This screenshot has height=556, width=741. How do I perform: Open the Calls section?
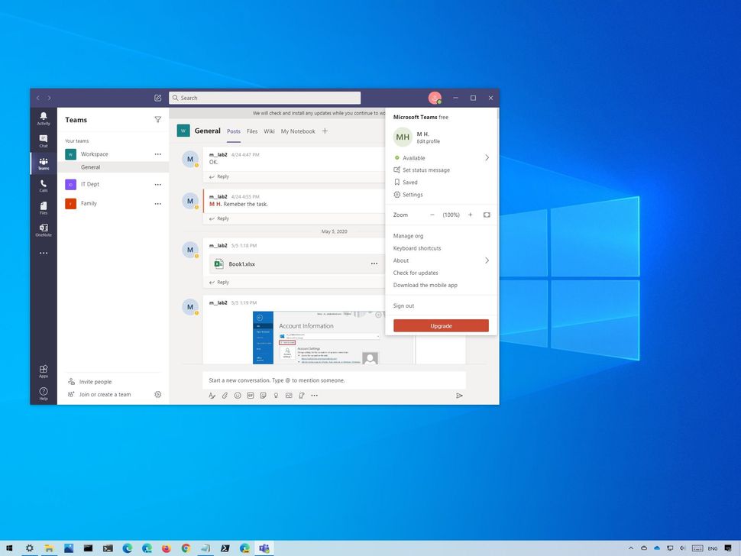point(43,186)
